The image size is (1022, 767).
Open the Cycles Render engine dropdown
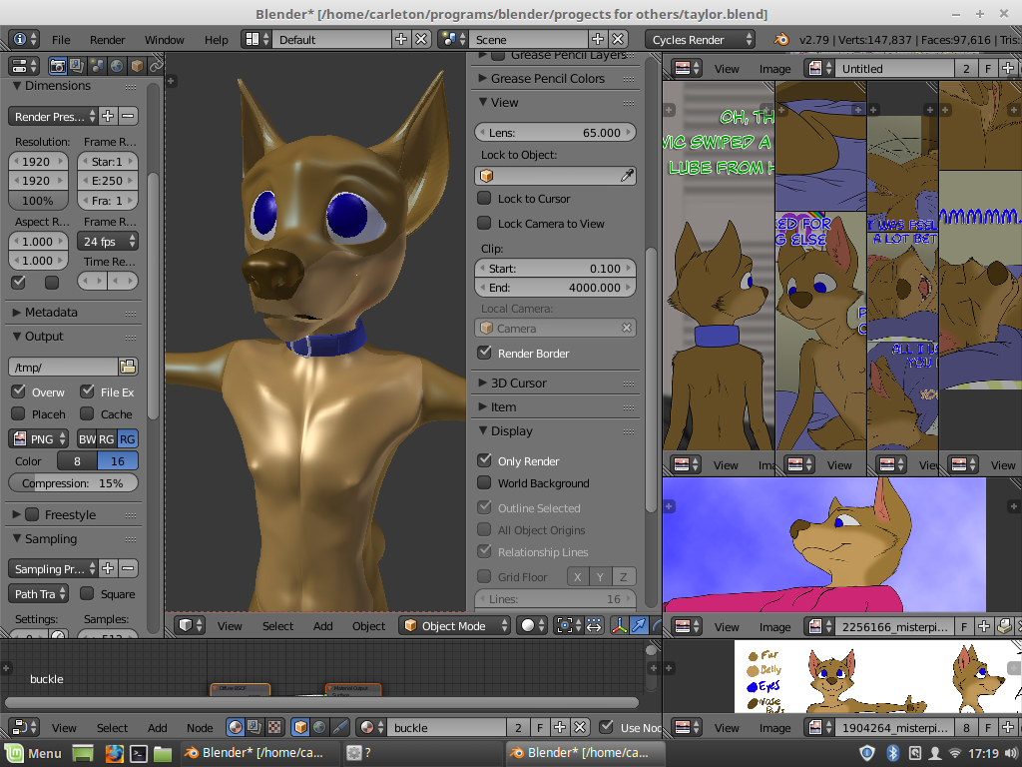[702, 40]
